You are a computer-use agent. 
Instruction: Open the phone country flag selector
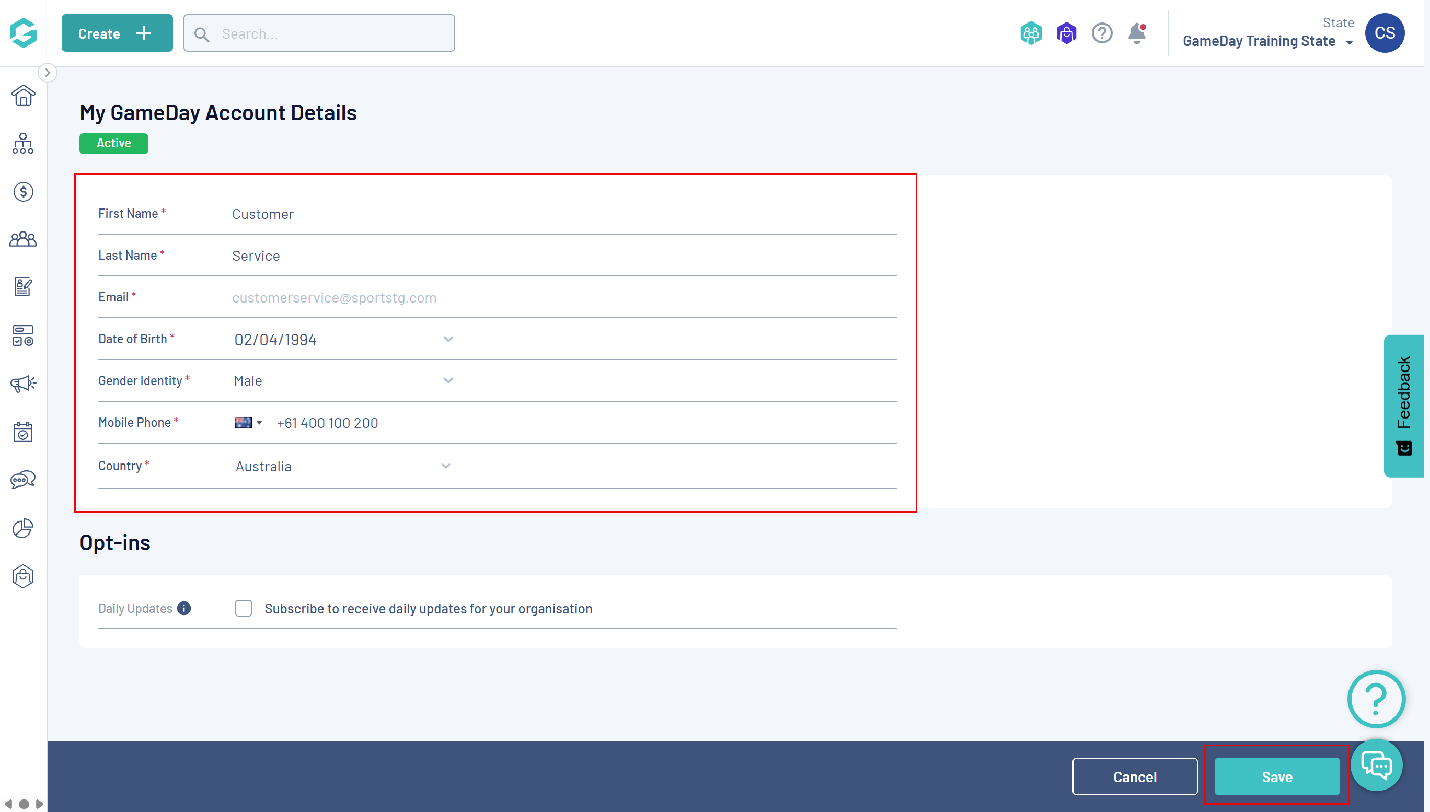coord(248,423)
